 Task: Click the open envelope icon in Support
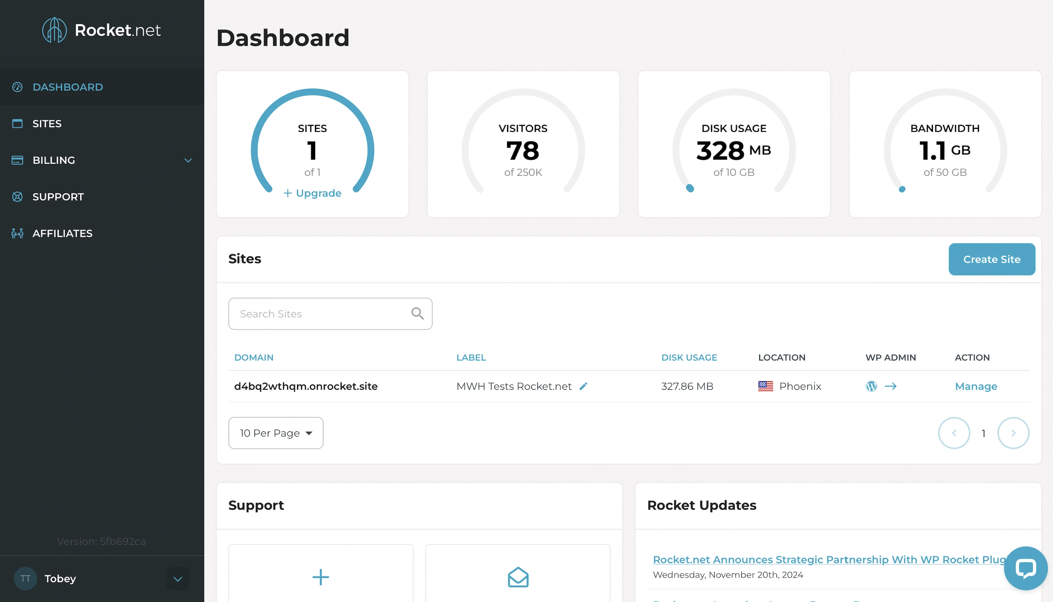(x=518, y=577)
